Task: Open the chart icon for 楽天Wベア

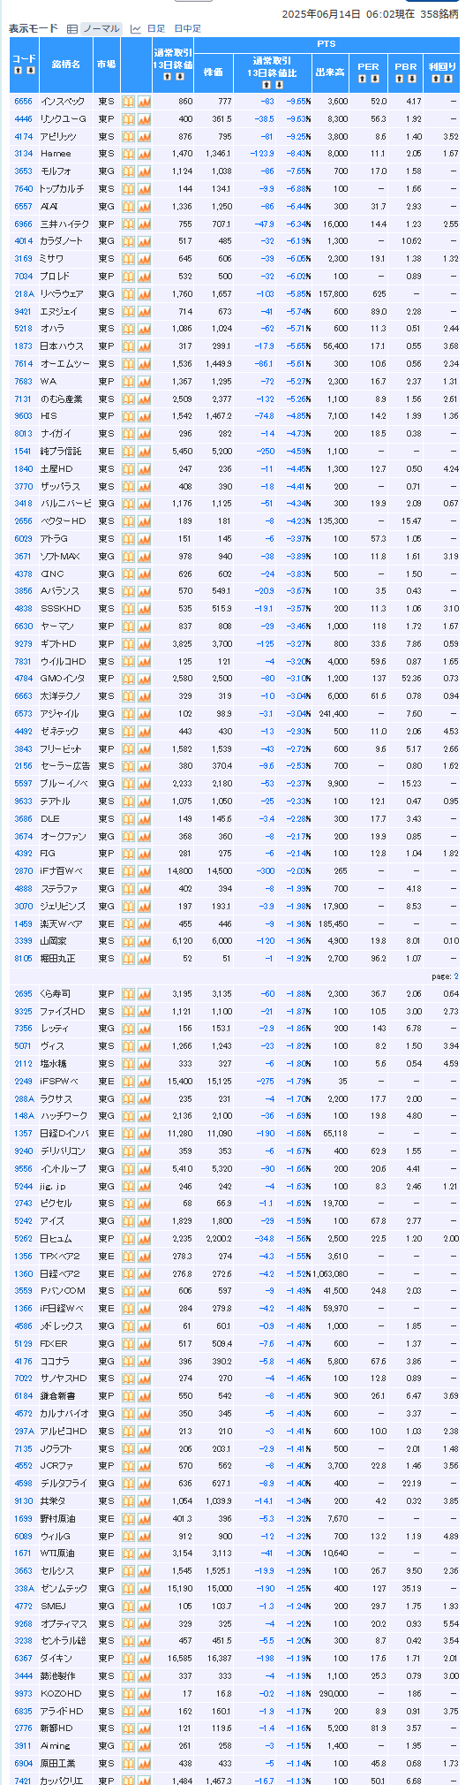Action: coord(144,924)
